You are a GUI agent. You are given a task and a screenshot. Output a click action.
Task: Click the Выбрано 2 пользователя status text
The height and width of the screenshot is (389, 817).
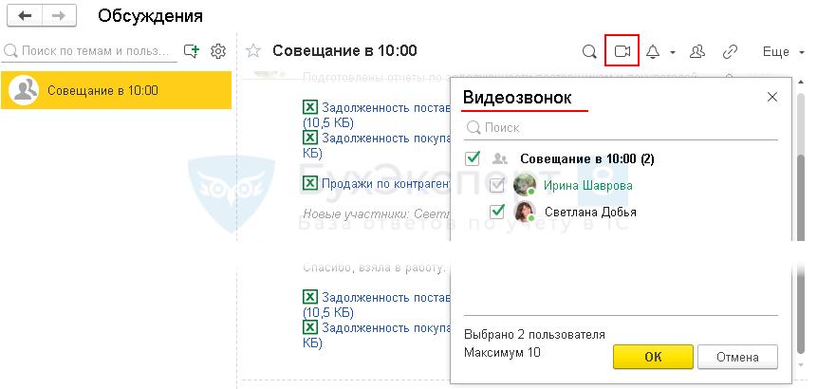click(534, 334)
